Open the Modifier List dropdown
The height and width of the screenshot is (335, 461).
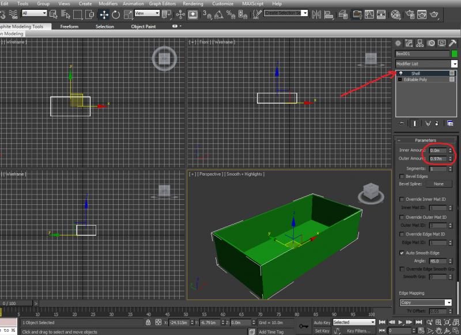[x=426, y=63]
